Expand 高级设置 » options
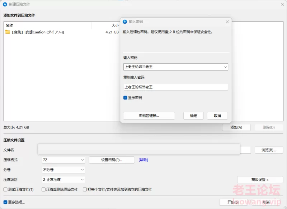 260,180
